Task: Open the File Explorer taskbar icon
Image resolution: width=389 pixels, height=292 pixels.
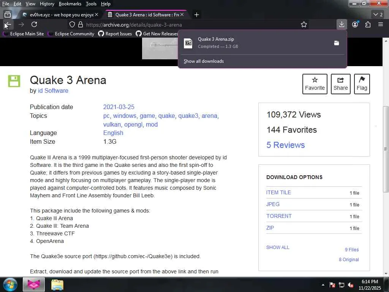Action: click(57, 285)
